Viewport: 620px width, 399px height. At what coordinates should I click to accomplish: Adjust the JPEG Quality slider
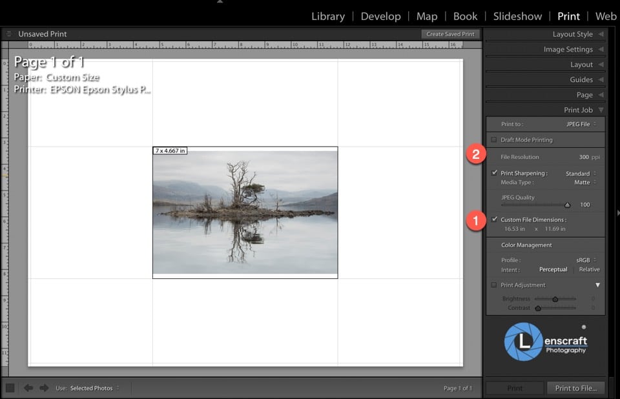pyautogui.click(x=567, y=203)
